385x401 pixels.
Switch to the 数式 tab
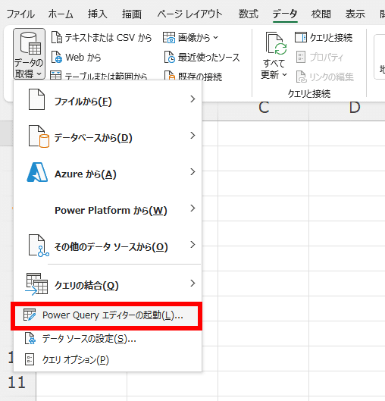point(249,14)
